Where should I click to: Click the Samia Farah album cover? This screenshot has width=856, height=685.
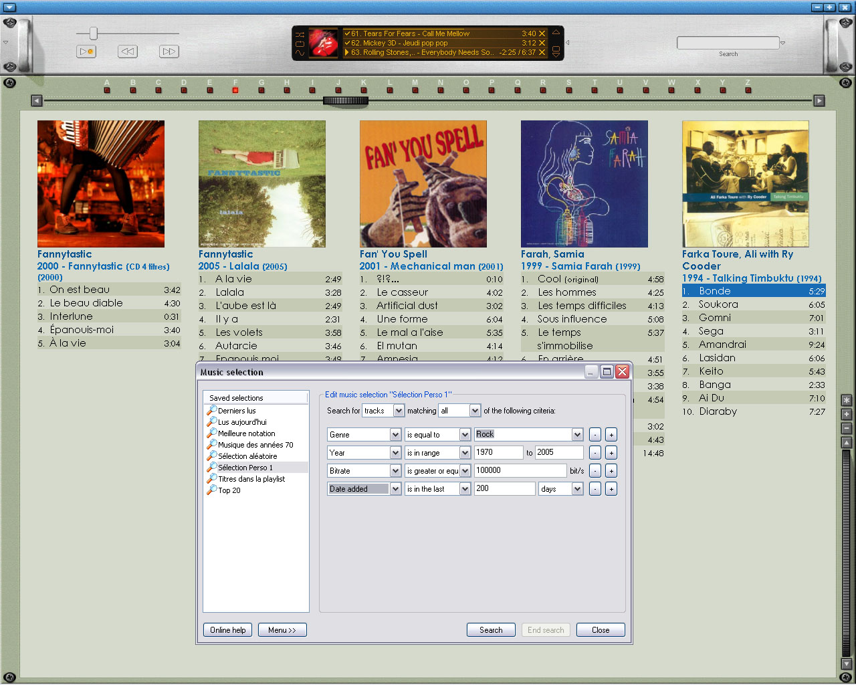pyautogui.click(x=584, y=184)
